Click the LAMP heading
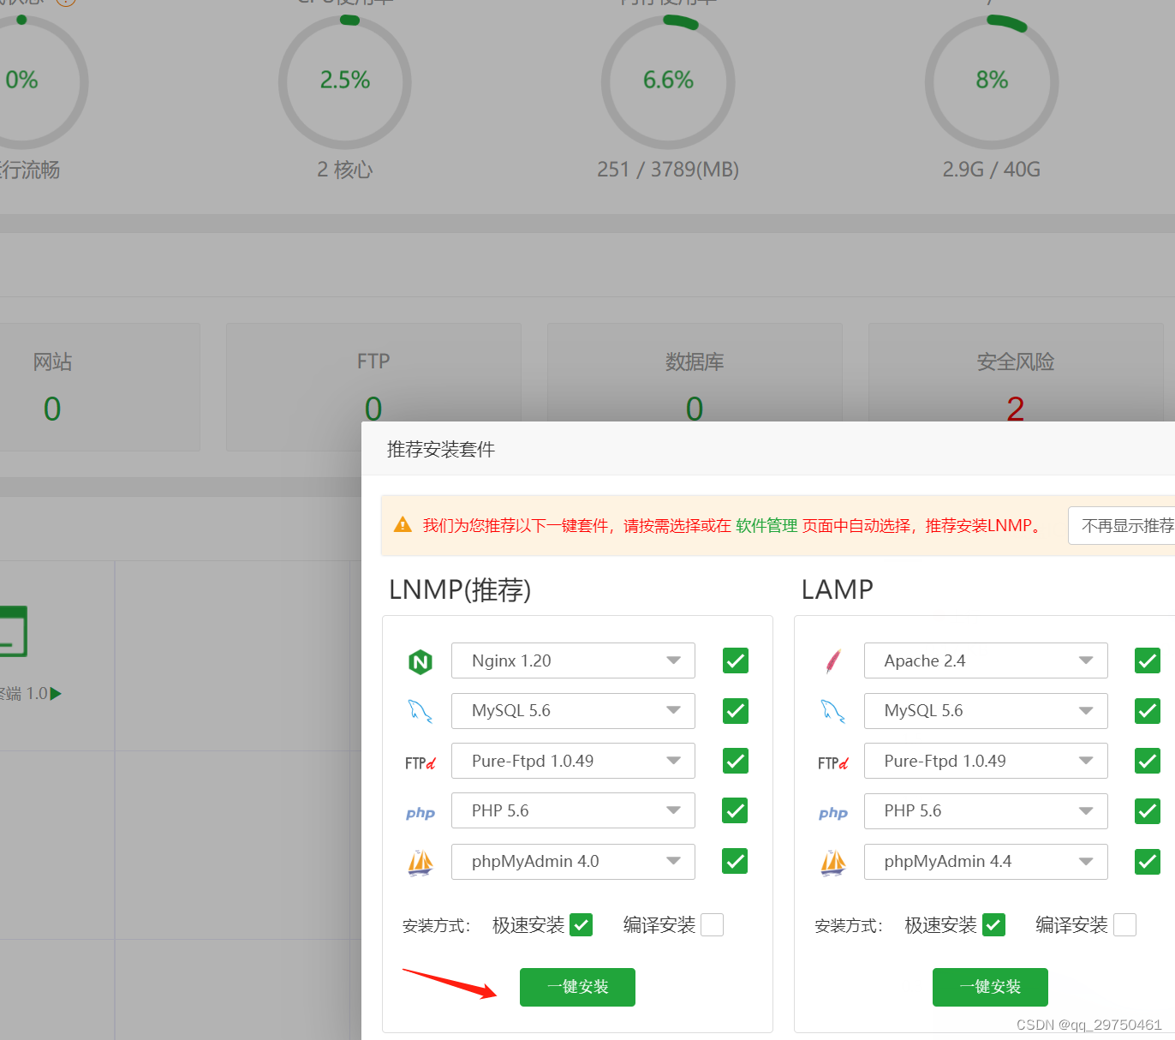This screenshot has height=1040, width=1175. [837, 589]
